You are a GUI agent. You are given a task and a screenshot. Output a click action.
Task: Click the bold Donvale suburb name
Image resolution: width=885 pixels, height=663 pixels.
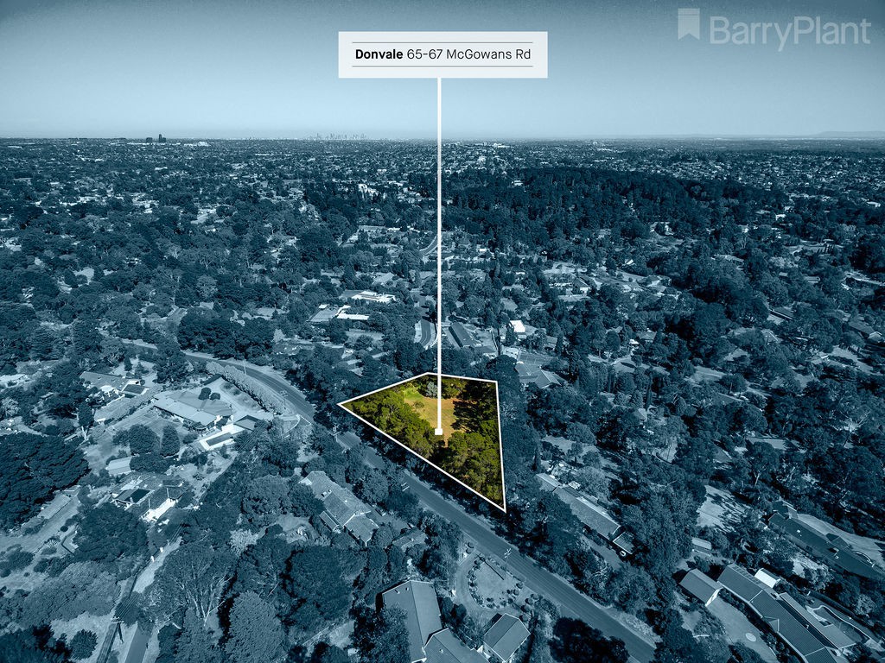click(x=379, y=54)
